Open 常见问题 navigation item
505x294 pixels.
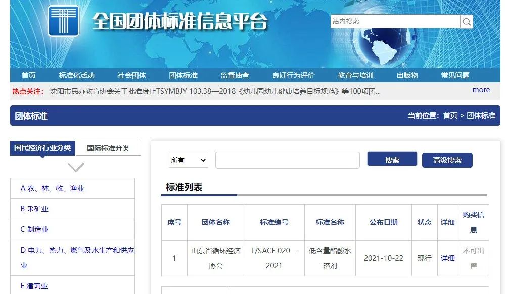455,75
